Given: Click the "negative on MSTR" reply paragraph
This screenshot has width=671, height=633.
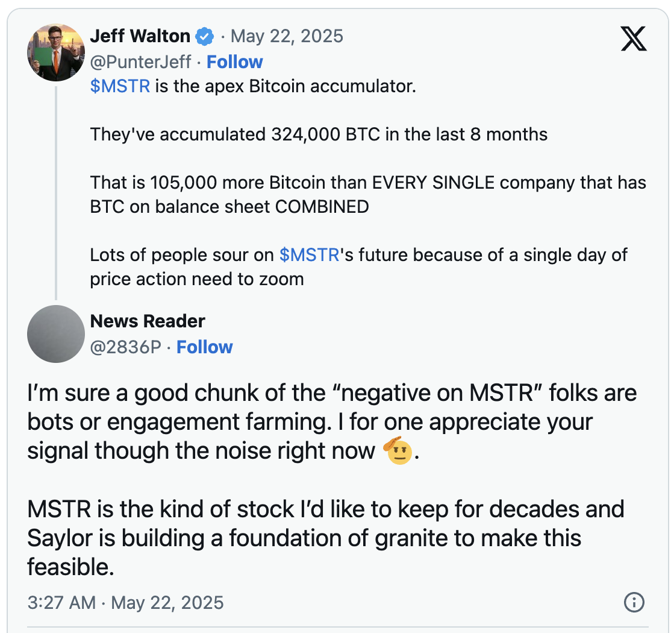Looking at the screenshot, I should point(331,422).
